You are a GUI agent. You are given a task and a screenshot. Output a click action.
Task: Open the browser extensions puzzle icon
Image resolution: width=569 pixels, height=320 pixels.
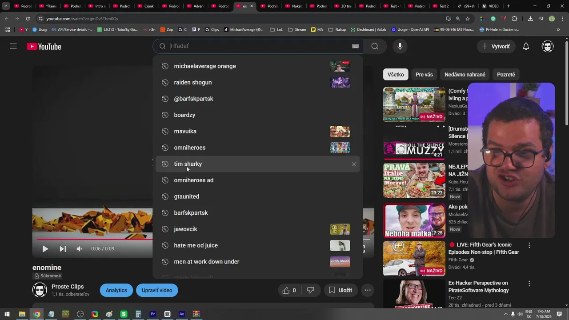tap(515, 19)
